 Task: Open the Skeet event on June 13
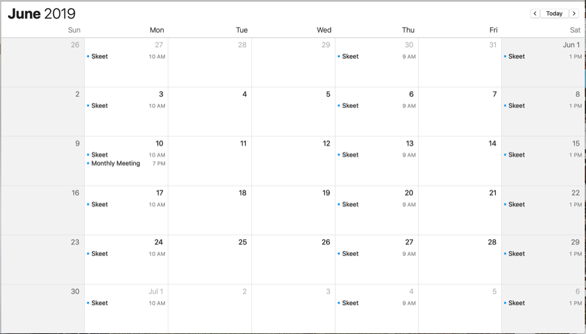click(377, 154)
